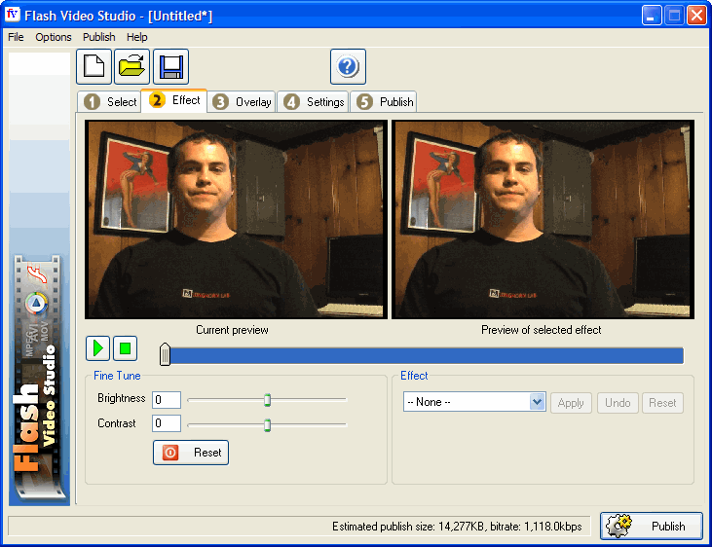
Task: Switch to the 3 Overlay tab
Action: click(242, 101)
